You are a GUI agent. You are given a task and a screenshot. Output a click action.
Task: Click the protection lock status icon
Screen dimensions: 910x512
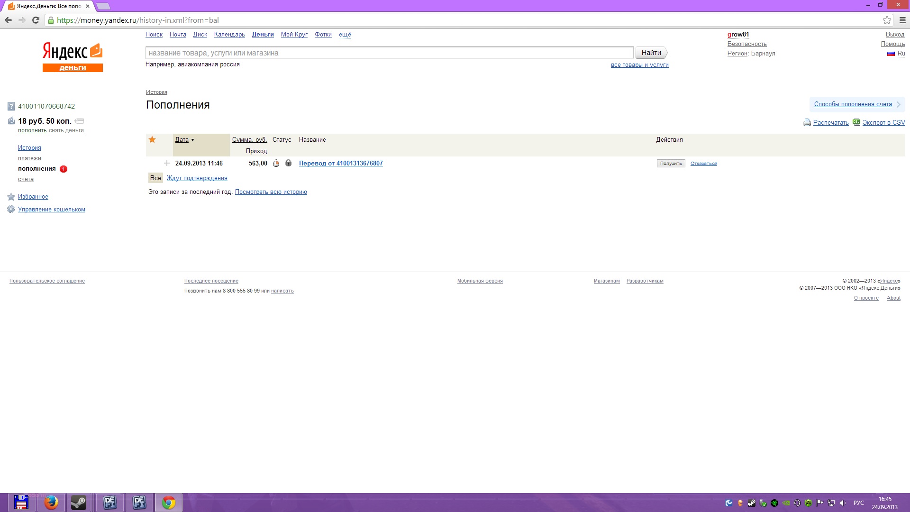tap(288, 163)
